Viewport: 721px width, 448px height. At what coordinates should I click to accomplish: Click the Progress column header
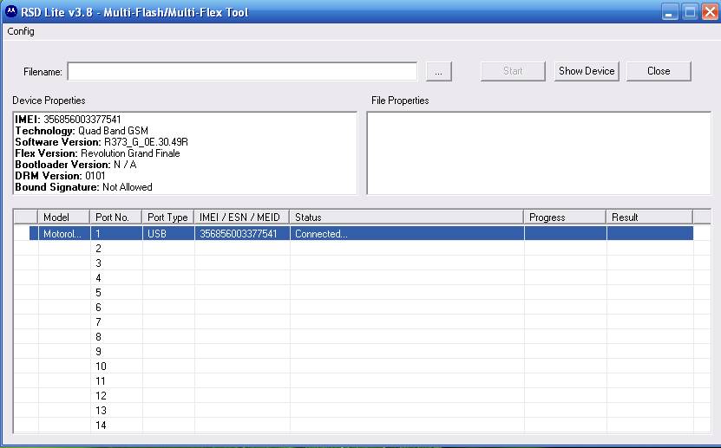pyautogui.click(x=565, y=218)
